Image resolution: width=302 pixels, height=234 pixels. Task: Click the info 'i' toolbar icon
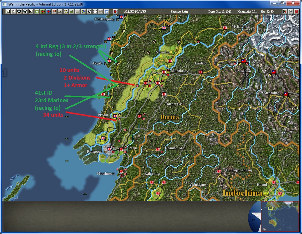point(31,12)
